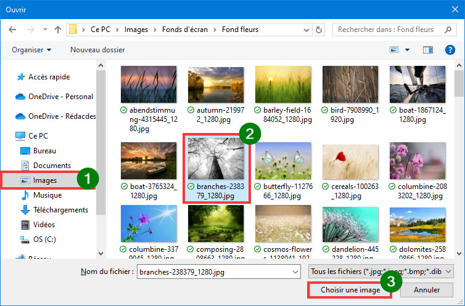The width and height of the screenshot is (465, 306).
Task: Go up one folder level
Action: [x=58, y=30]
